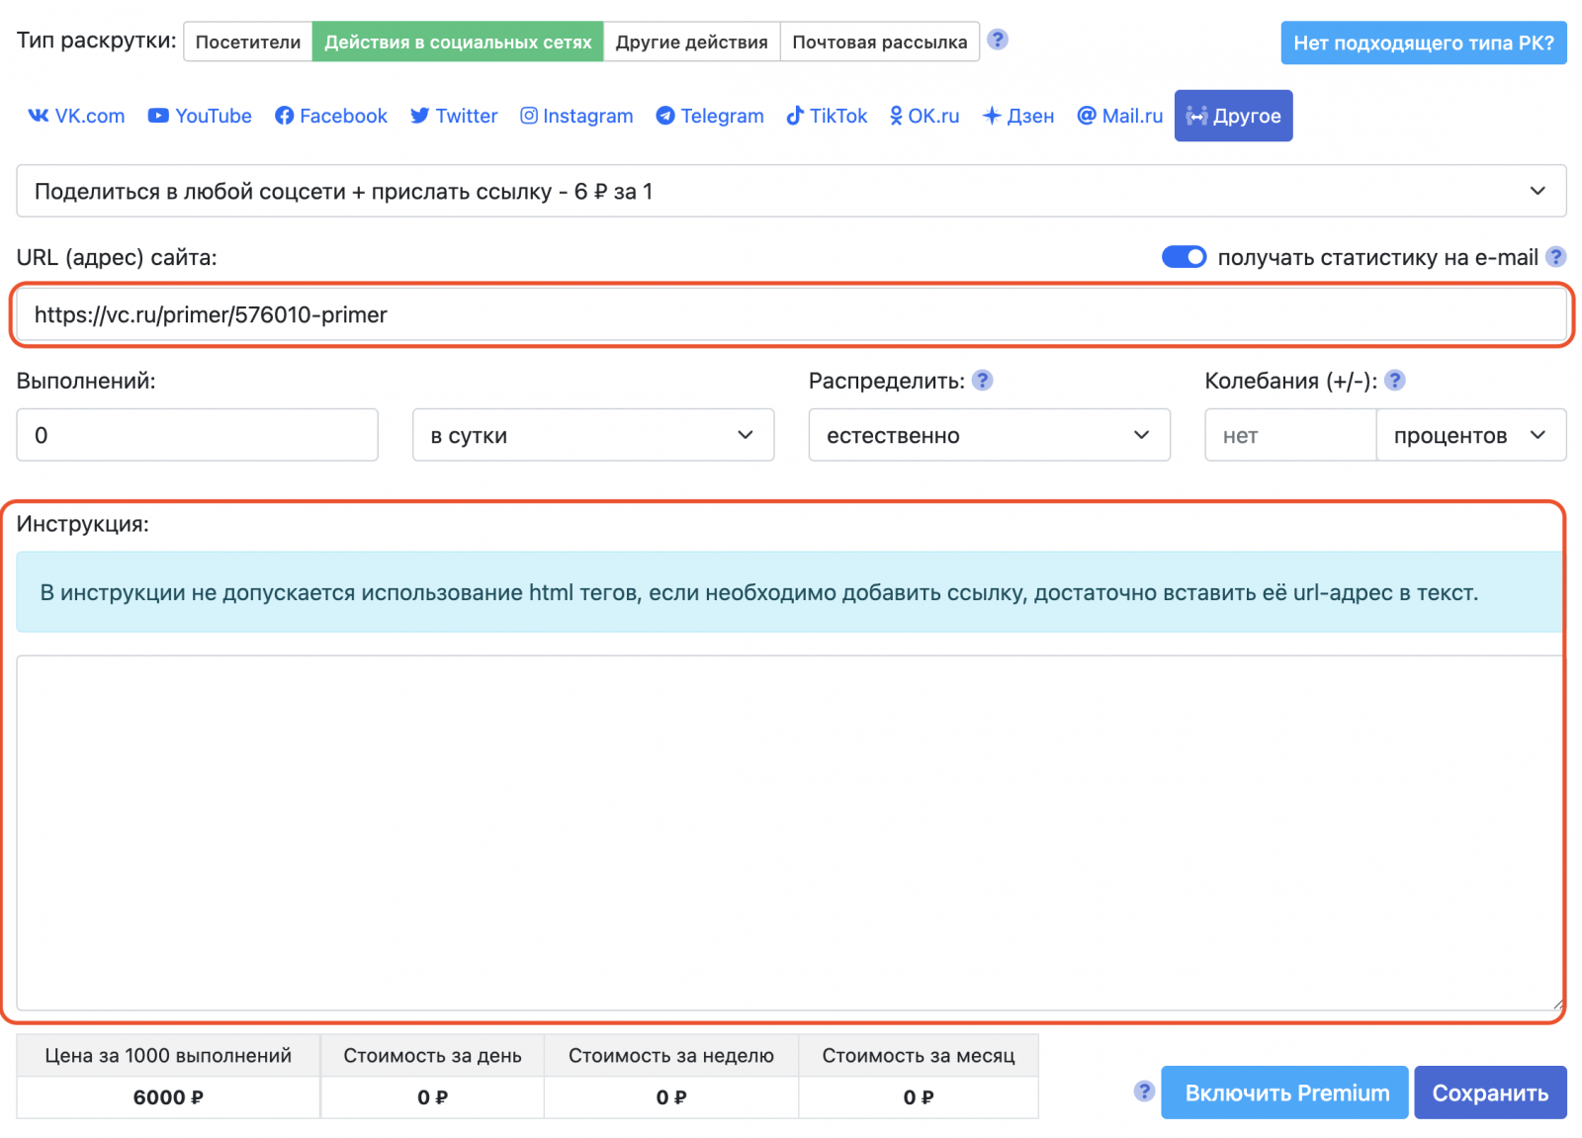Expand the share task type dropdown
Screen dimensions: 1582x1138
tap(791, 191)
